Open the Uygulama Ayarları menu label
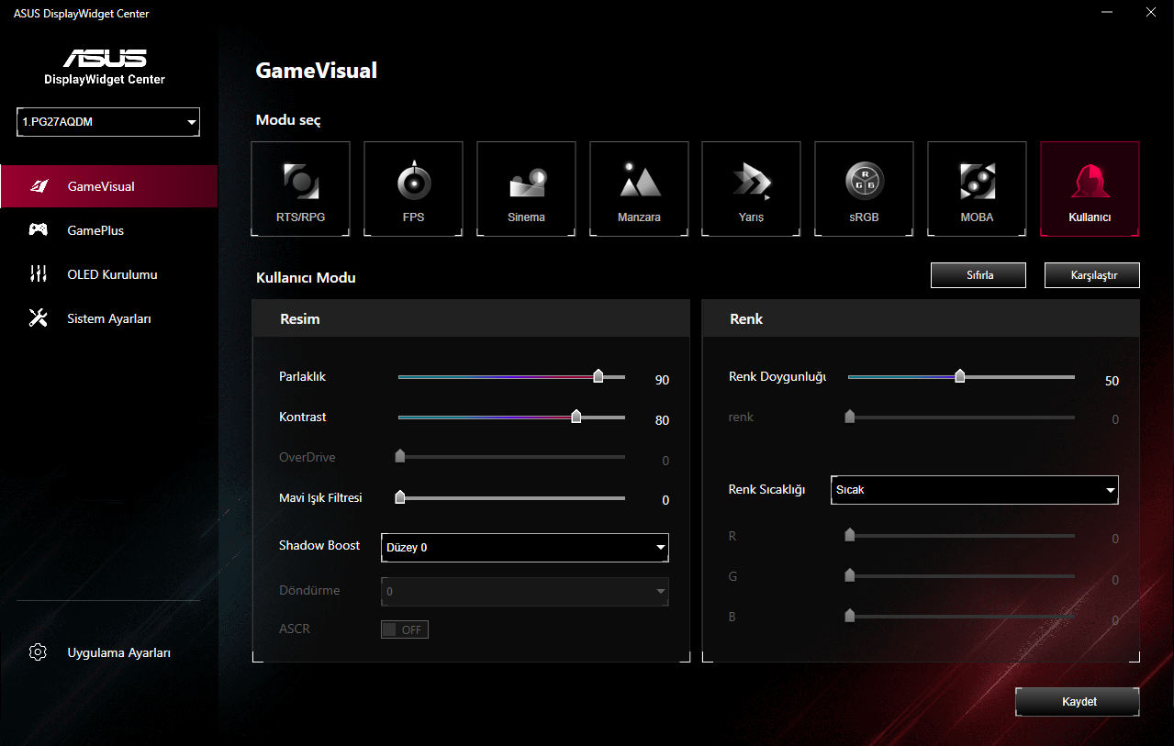The width and height of the screenshot is (1174, 746). click(119, 652)
